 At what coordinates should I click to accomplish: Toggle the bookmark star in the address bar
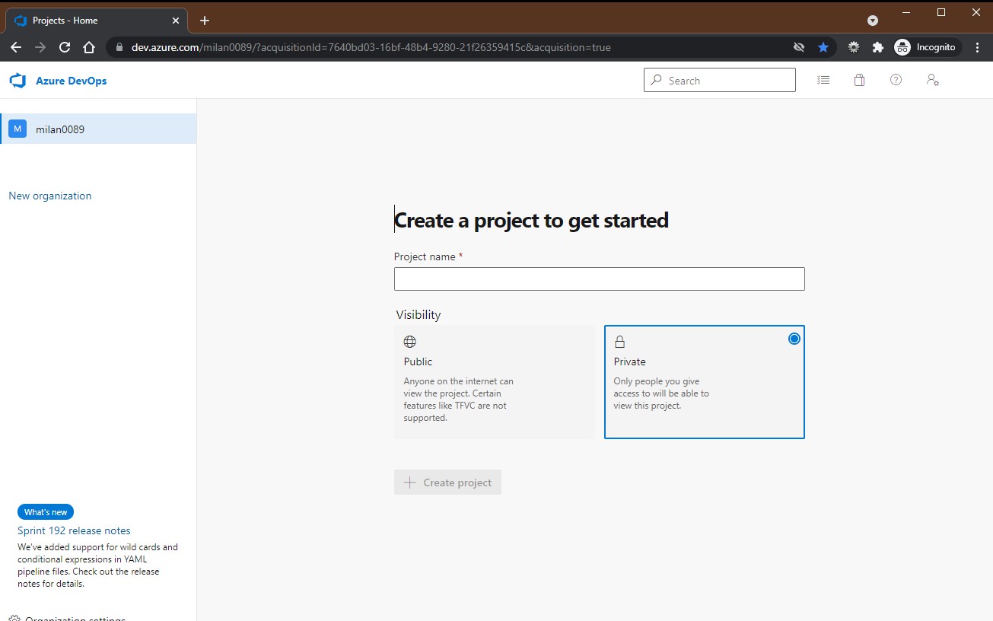point(823,46)
